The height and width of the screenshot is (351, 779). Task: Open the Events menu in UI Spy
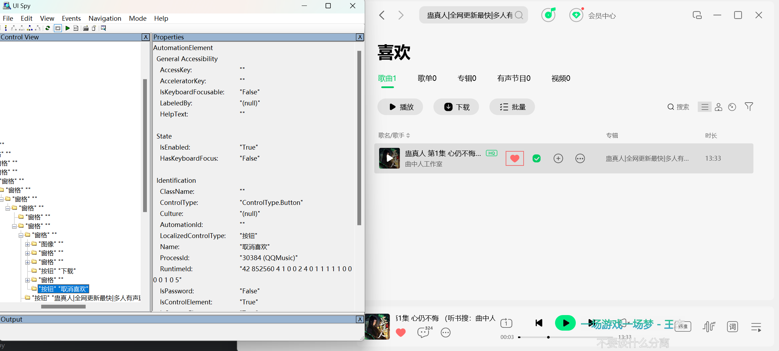(71, 18)
